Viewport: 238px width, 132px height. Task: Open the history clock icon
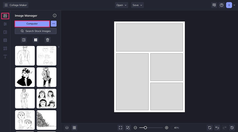tap(232, 128)
